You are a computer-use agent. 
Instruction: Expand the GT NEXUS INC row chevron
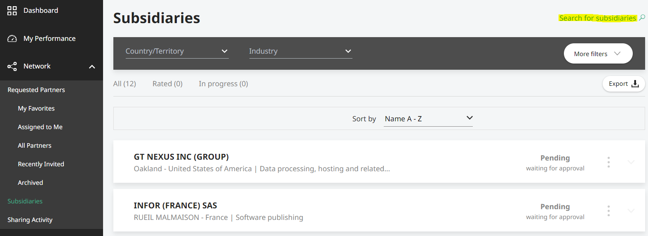pyautogui.click(x=631, y=162)
